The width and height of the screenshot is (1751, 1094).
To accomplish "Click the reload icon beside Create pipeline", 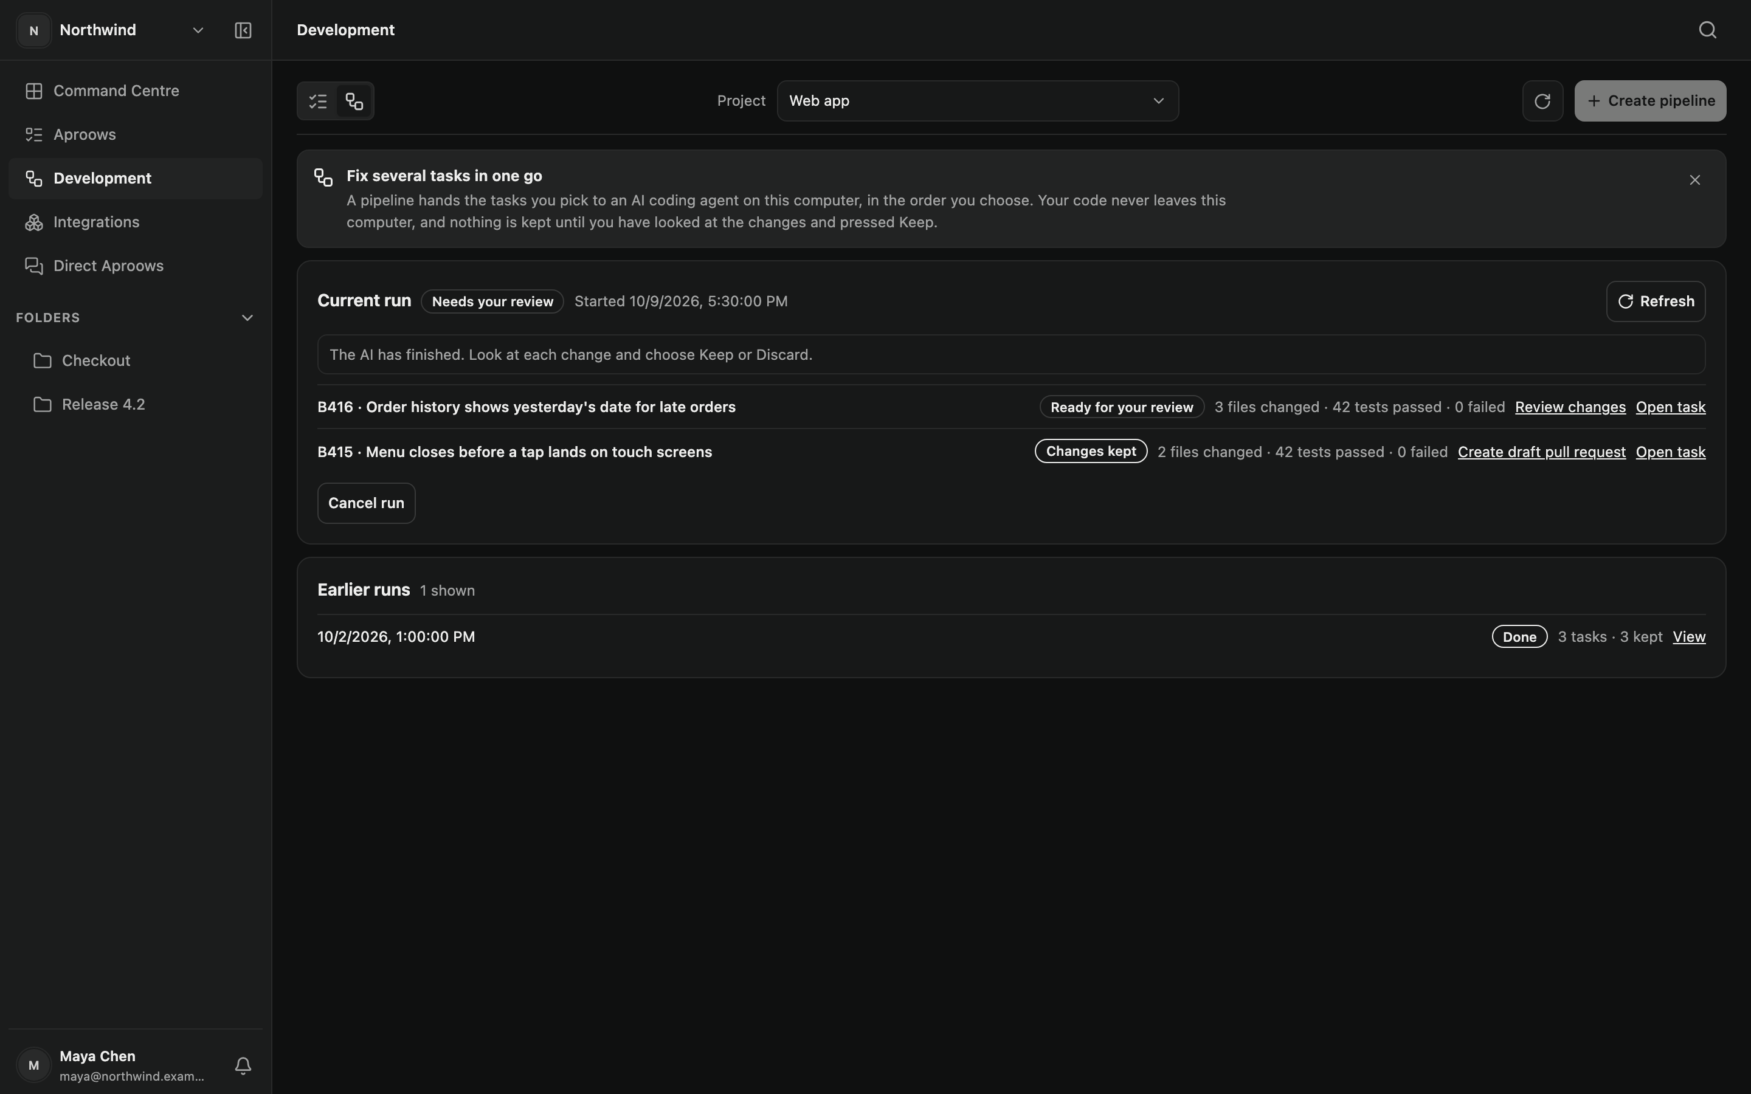I will point(1542,101).
